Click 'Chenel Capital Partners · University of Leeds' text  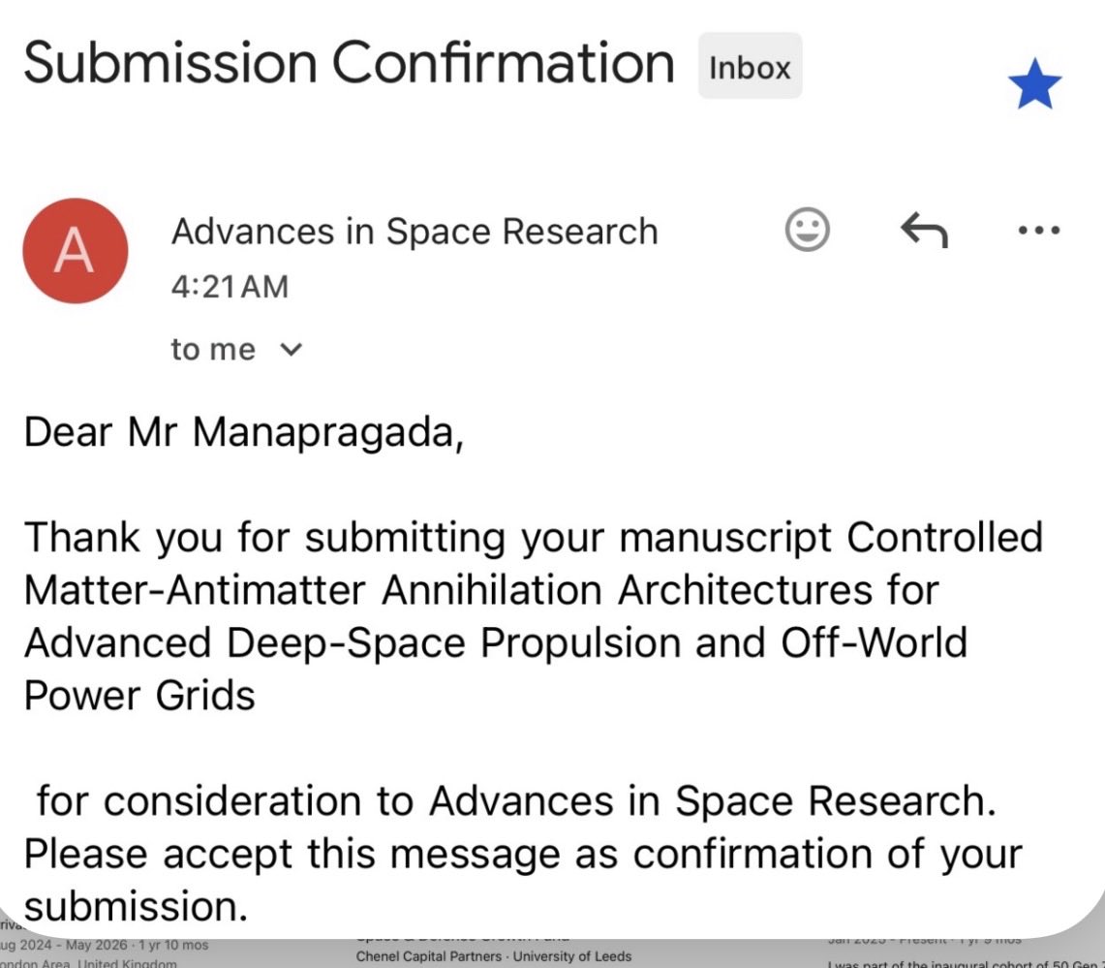coord(494,956)
